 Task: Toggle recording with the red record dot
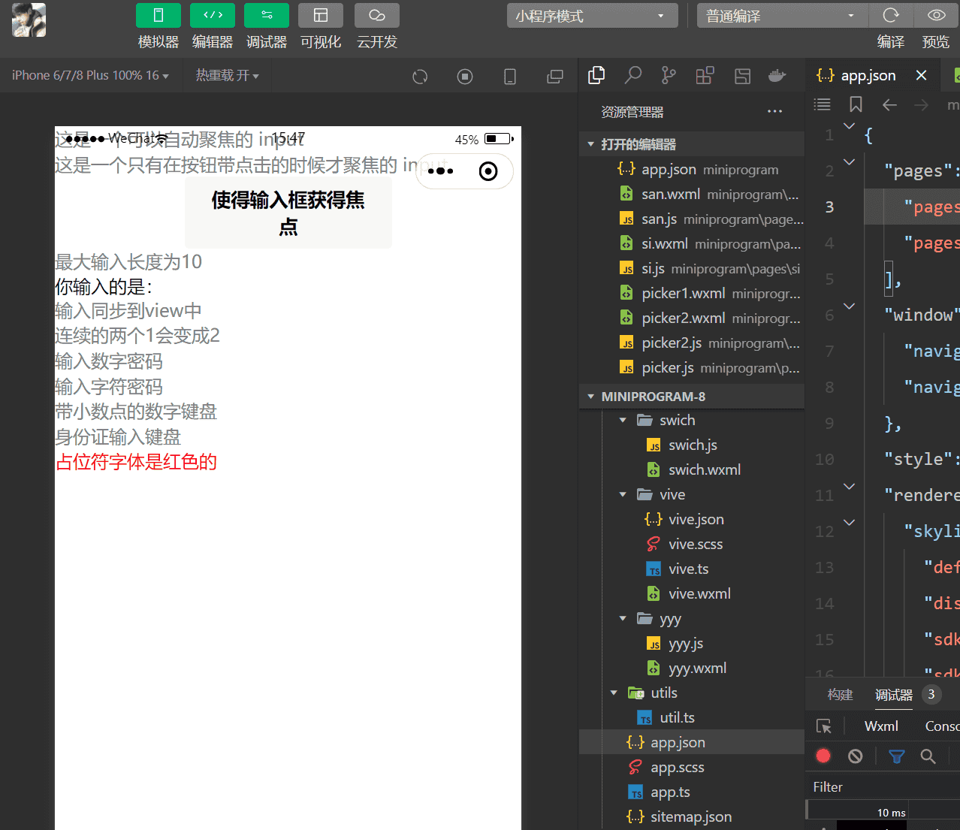click(823, 756)
